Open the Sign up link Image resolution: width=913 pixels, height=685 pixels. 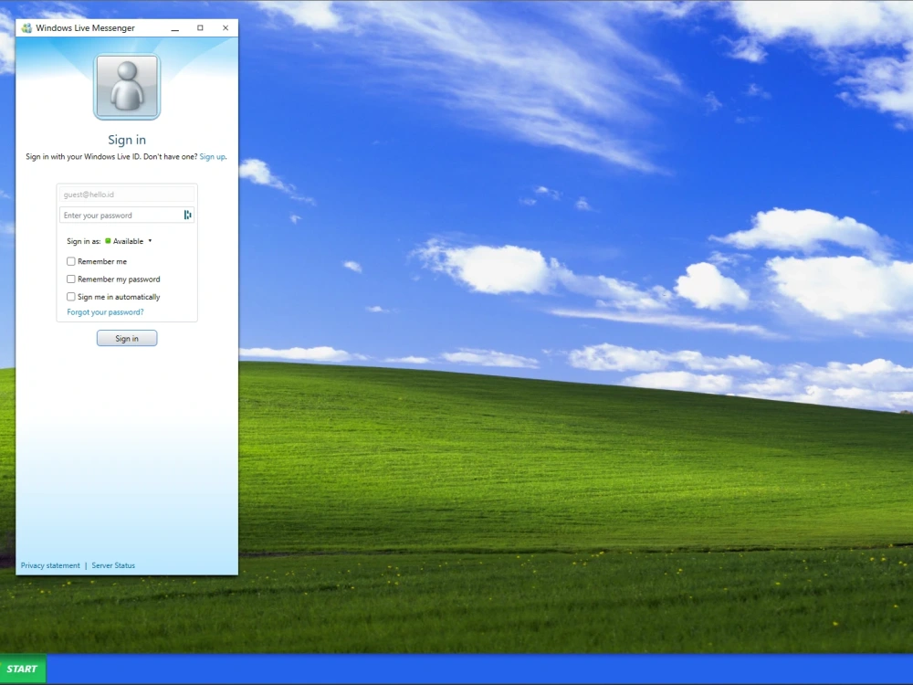pos(212,157)
